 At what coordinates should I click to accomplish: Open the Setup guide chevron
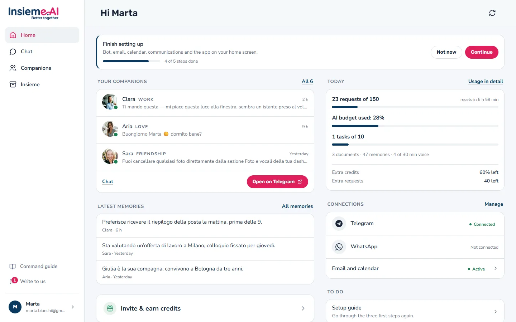(x=496, y=312)
